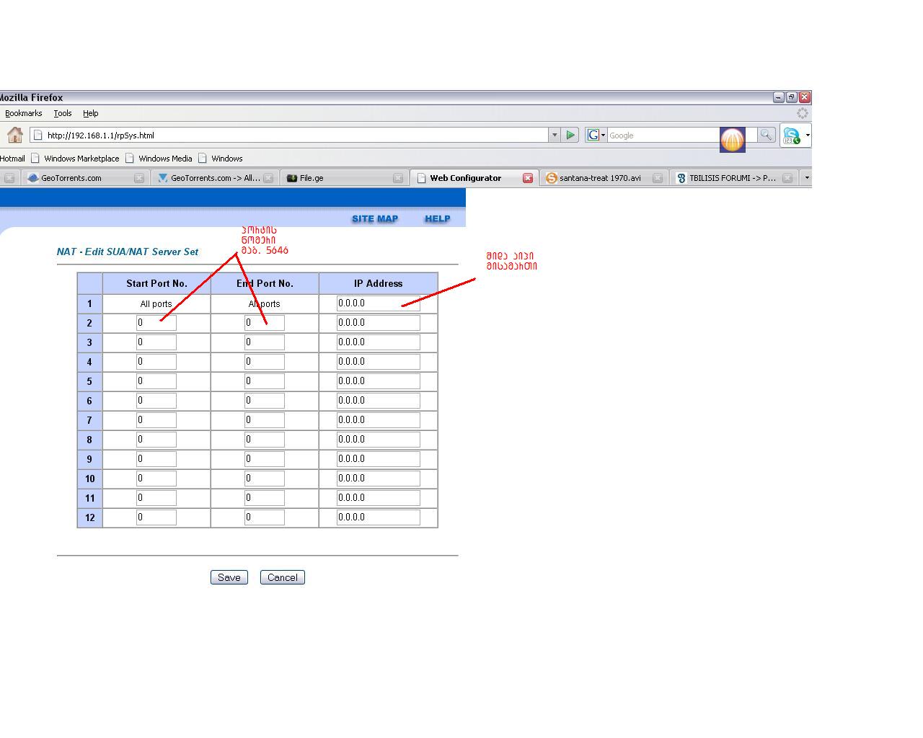Viewport: 923px width, 738px height.
Task: Open the search engine selector dropdown
Action: click(596, 135)
